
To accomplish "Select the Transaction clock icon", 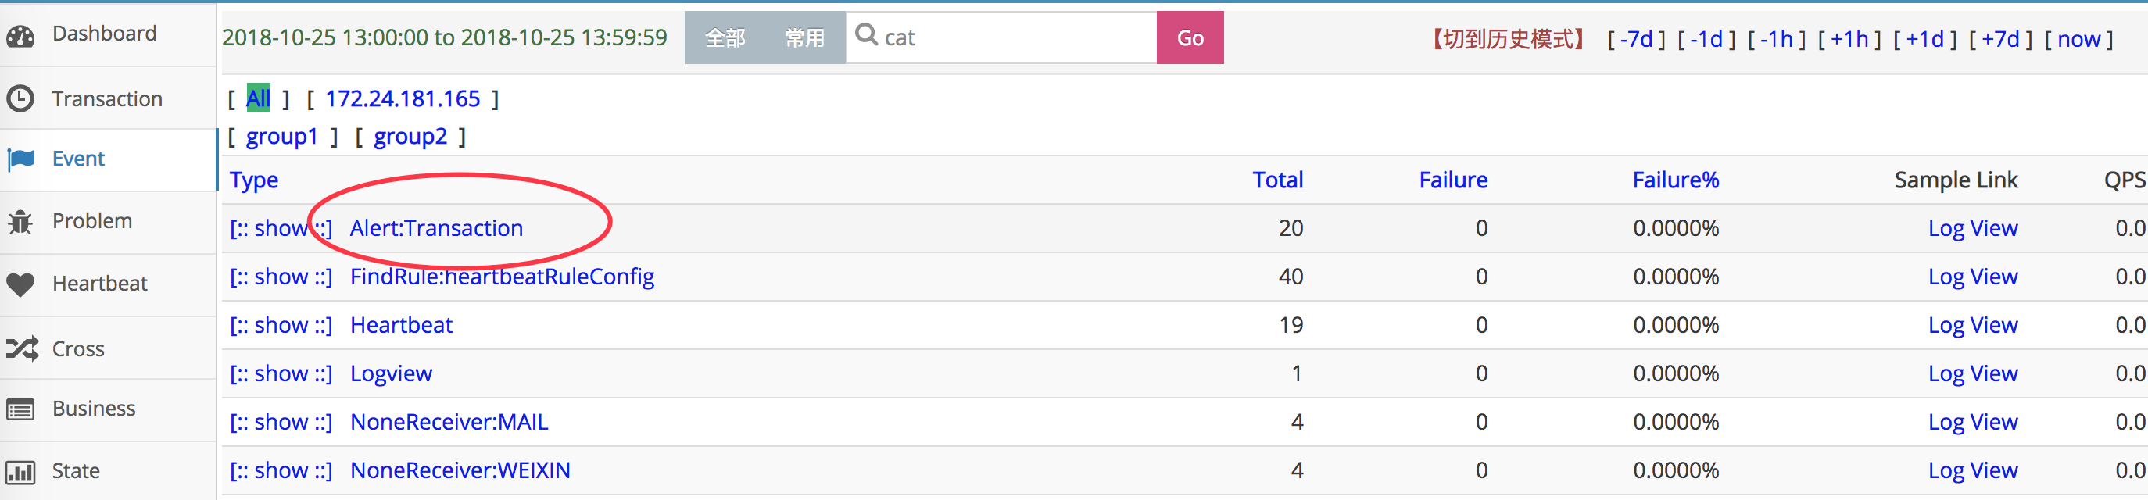I will (x=23, y=98).
